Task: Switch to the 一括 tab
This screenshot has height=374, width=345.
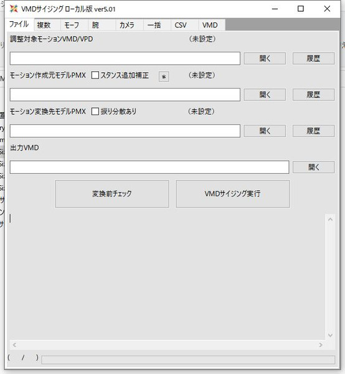Action: point(157,25)
